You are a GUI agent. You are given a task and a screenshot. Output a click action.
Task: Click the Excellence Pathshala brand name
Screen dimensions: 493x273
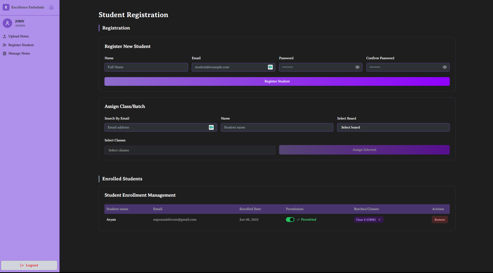pos(28,7)
